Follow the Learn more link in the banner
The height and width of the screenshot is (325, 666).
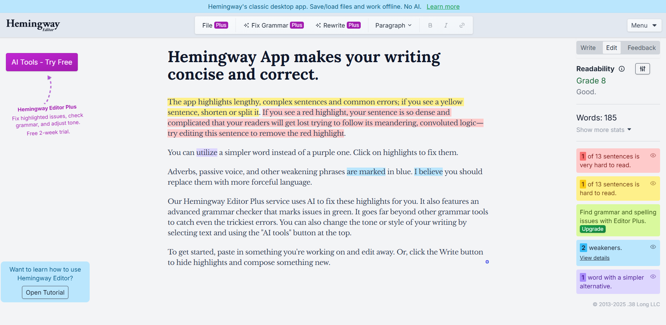pyautogui.click(x=443, y=6)
